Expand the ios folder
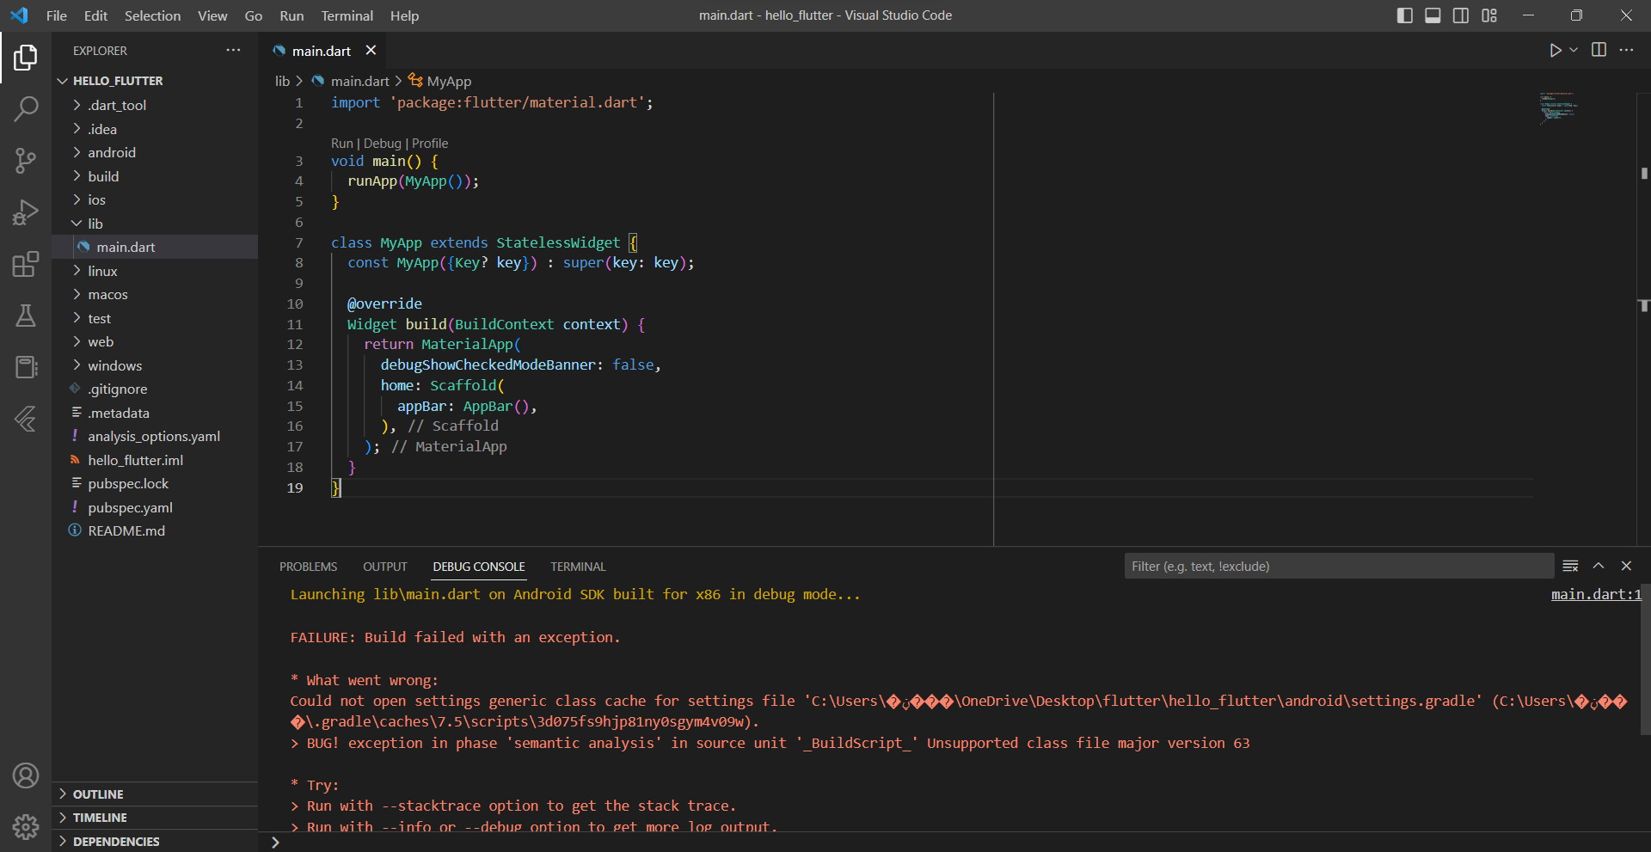The image size is (1651, 852). click(155, 199)
